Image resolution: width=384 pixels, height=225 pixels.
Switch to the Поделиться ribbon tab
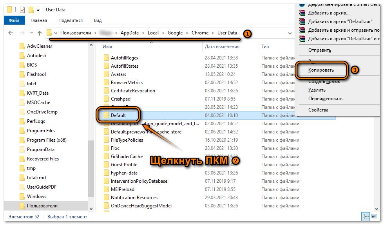point(71,20)
